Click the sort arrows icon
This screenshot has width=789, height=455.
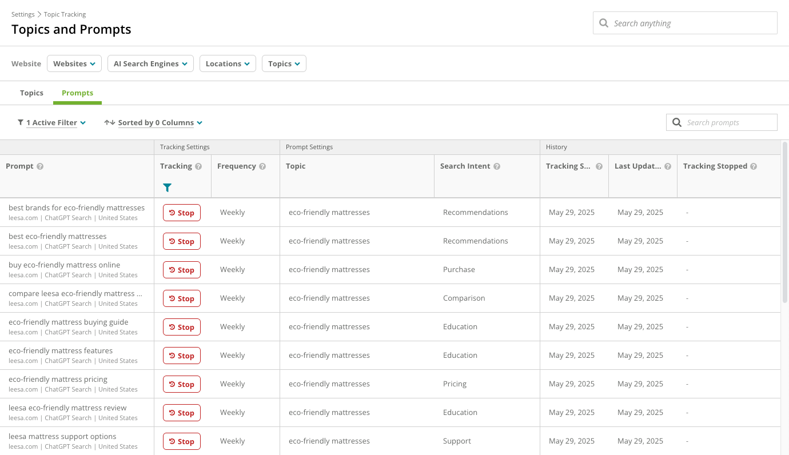pos(110,122)
